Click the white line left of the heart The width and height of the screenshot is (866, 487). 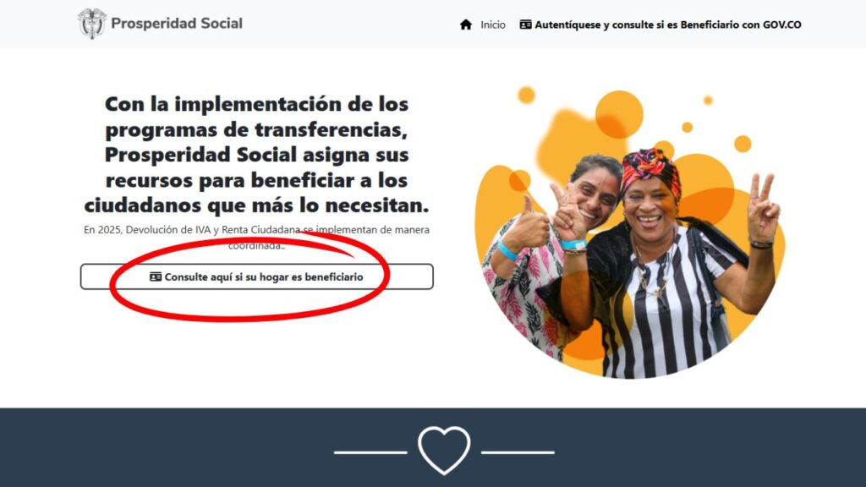click(x=370, y=452)
